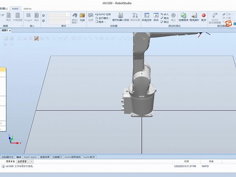Click the middle search input field

click(x=59, y=18)
